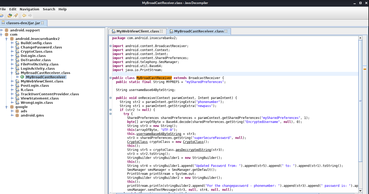
Task: Start a search with the wand toolbar icon
Action: 16,15
